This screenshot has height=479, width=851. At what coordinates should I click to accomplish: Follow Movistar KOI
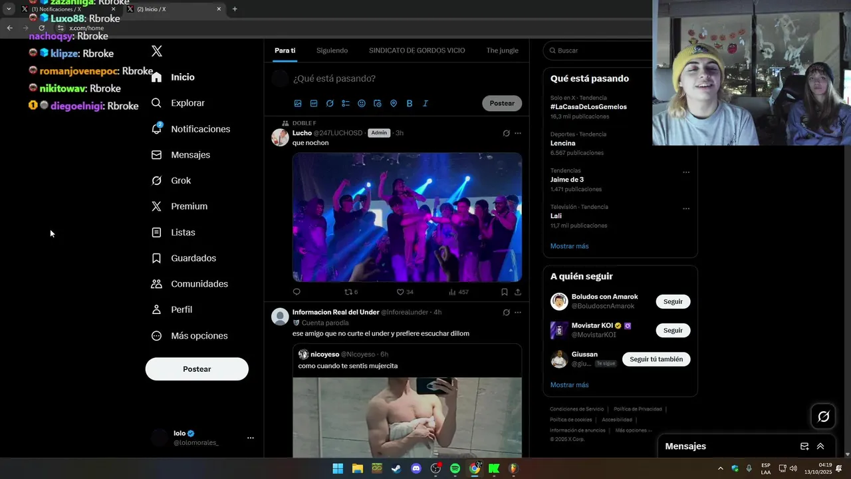click(673, 330)
